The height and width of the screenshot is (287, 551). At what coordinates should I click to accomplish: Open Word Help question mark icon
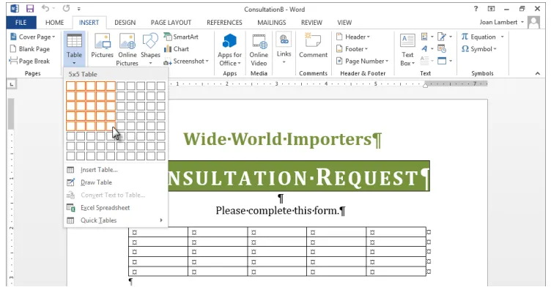click(476, 9)
